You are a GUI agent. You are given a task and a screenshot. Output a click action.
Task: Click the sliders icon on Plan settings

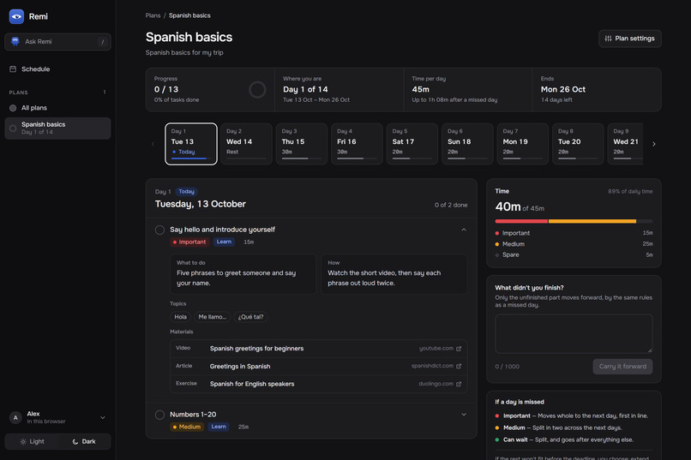coord(608,39)
